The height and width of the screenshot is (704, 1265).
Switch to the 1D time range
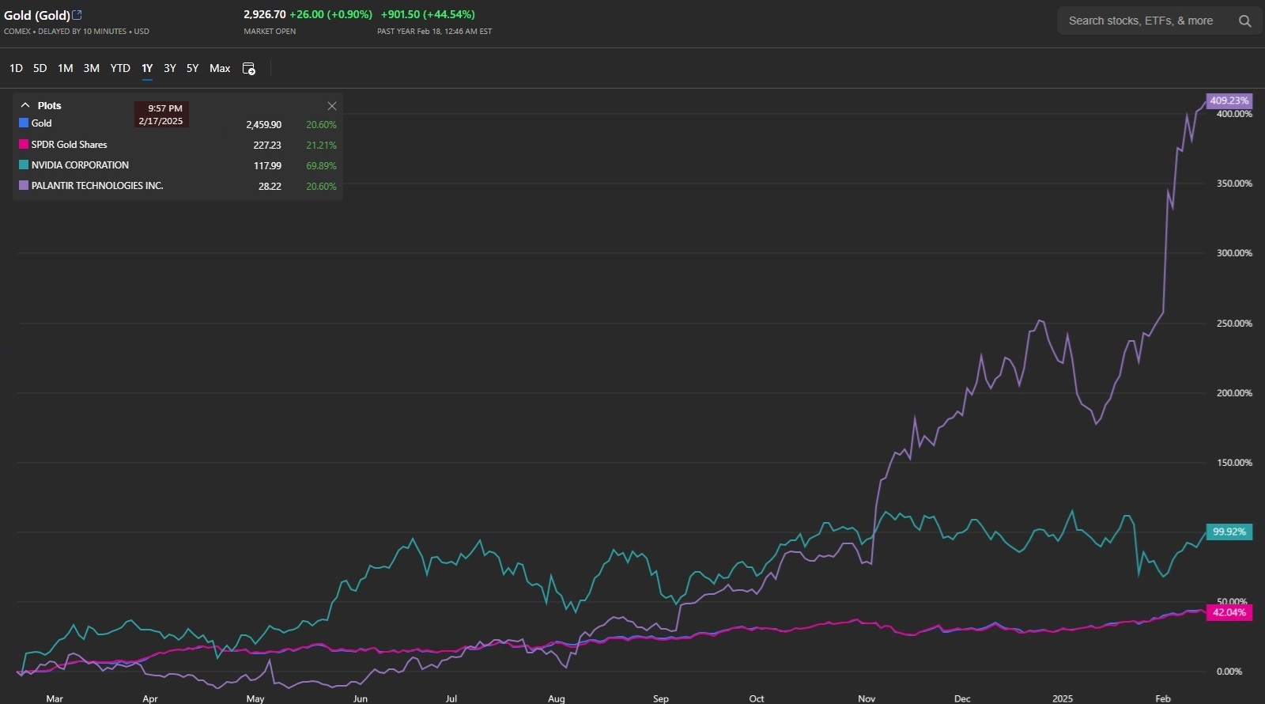[16, 69]
